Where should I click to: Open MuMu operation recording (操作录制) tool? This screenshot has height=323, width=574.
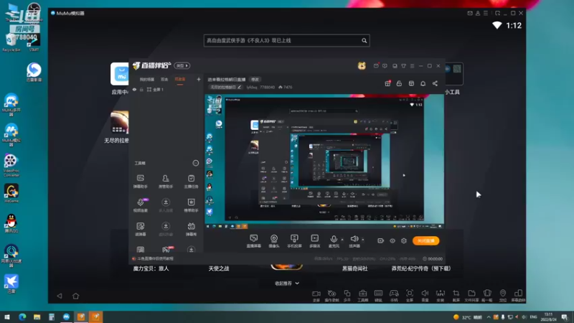331,294
